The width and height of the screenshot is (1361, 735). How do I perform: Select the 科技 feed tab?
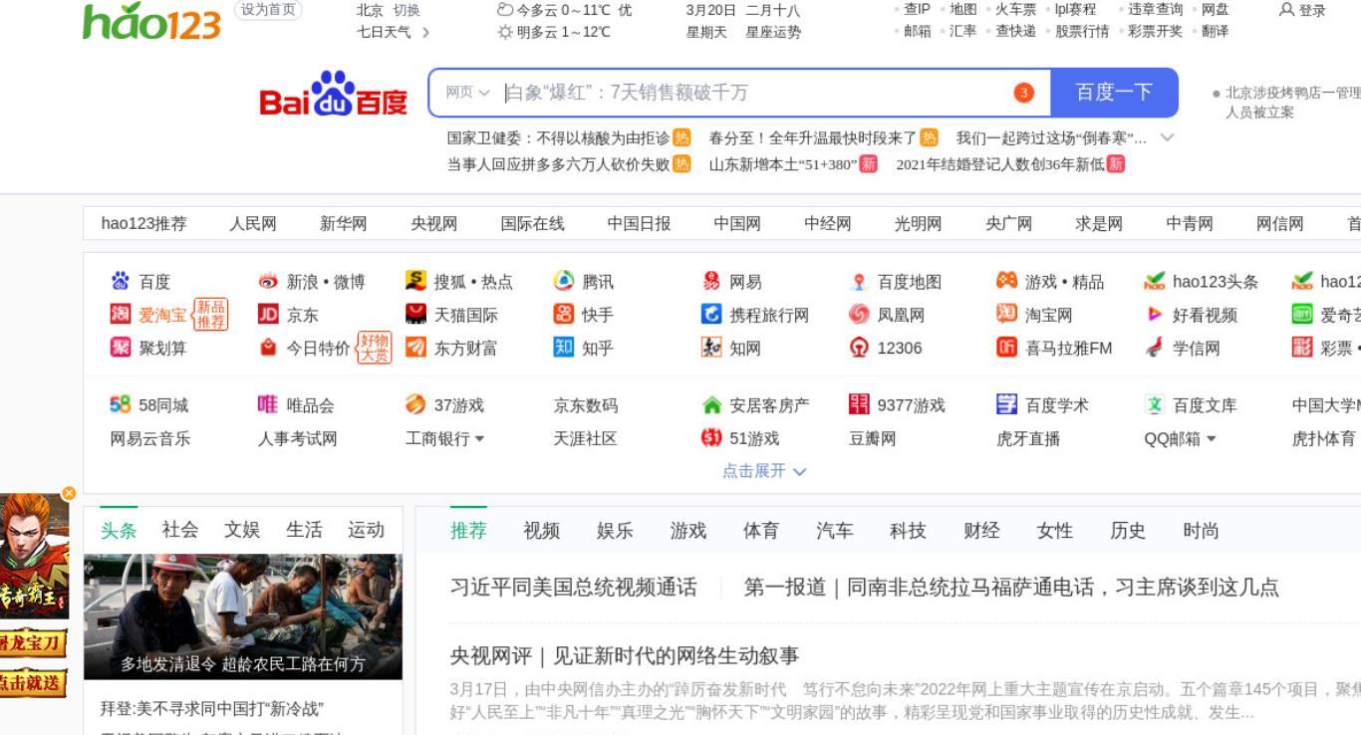(908, 531)
